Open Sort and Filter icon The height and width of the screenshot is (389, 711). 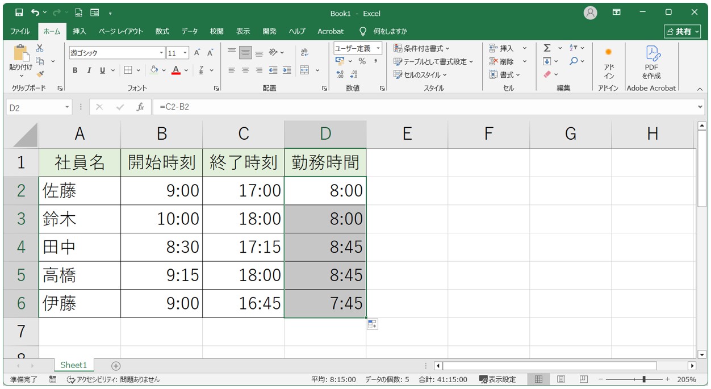(x=573, y=48)
